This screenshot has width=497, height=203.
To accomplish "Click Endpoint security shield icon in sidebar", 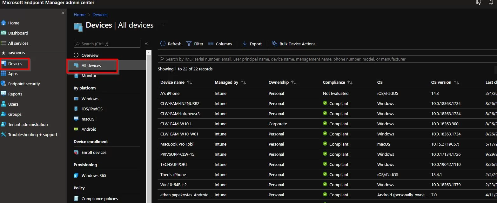I will (x=3, y=84).
